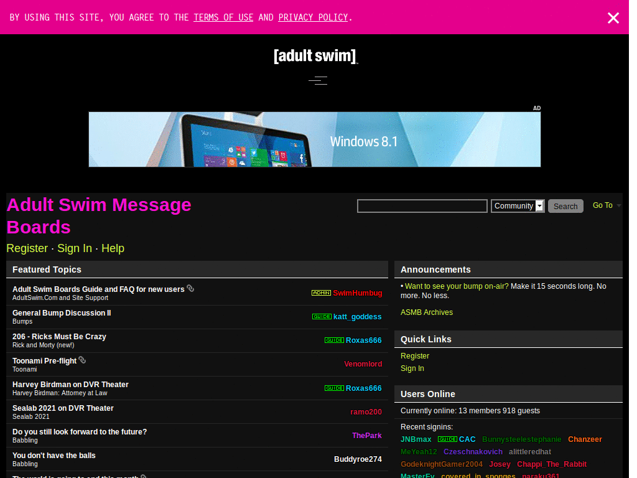Click Sign In in Quick Links

coord(412,368)
